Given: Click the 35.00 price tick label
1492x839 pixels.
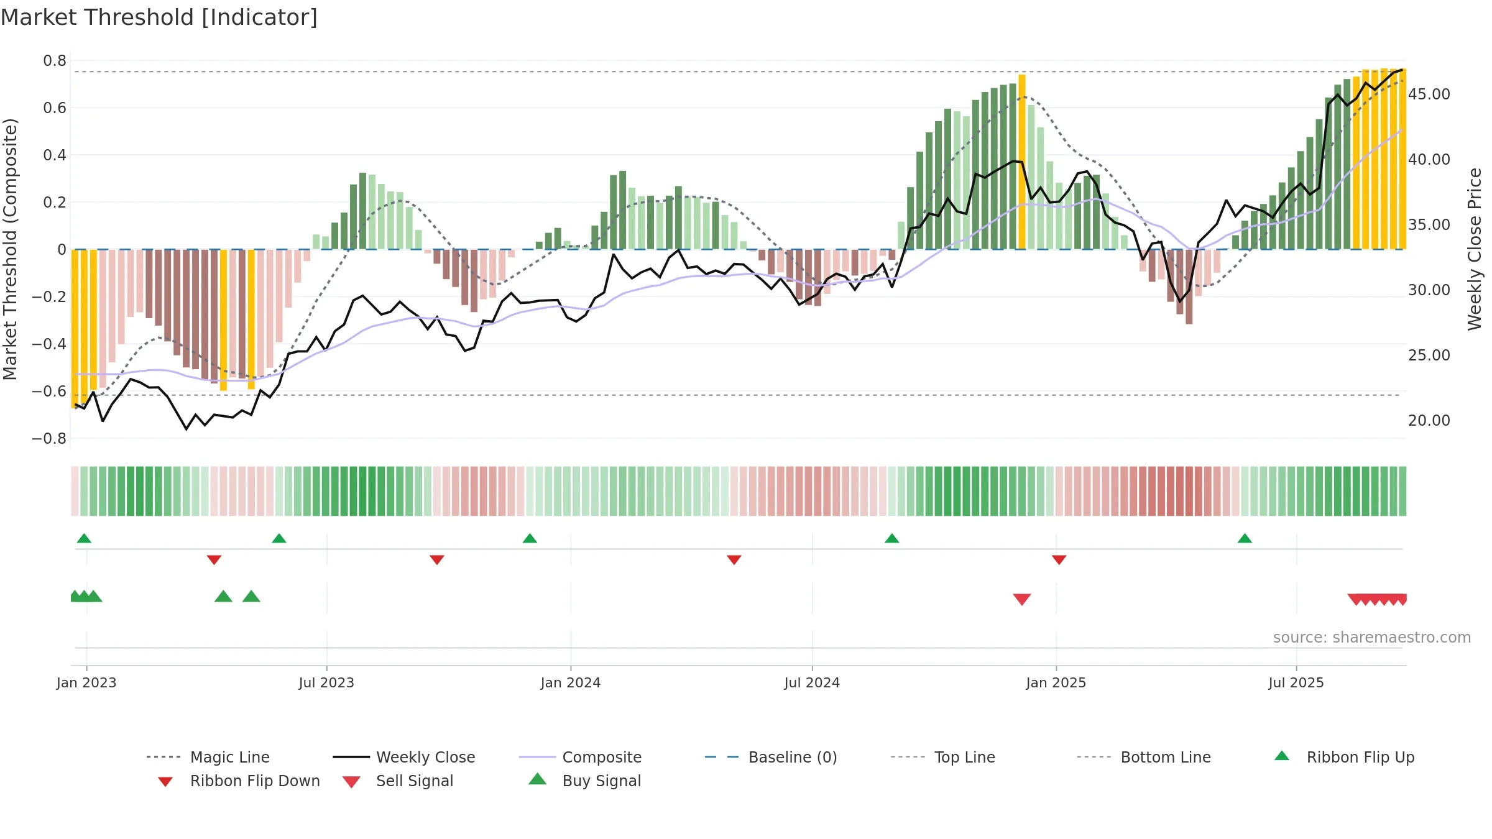Looking at the screenshot, I should point(1429,225).
